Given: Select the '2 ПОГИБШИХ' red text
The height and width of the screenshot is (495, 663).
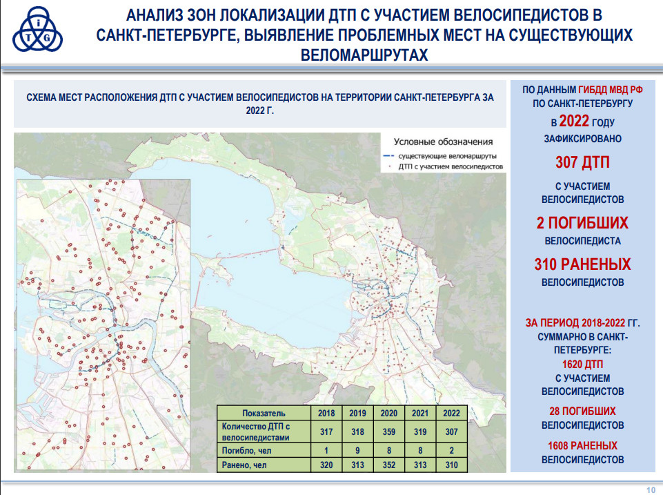Looking at the screenshot, I should click(583, 223).
